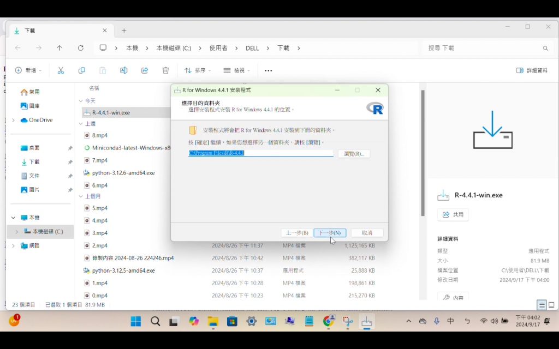Click 本機 in the address breadcrumb
559x349 pixels.
coord(132,48)
